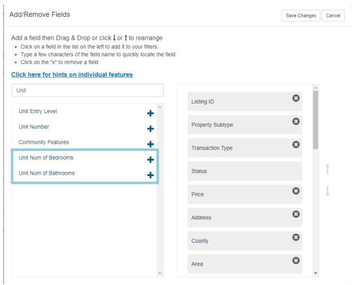
Task: Delete County from the field list
Action: point(296,237)
